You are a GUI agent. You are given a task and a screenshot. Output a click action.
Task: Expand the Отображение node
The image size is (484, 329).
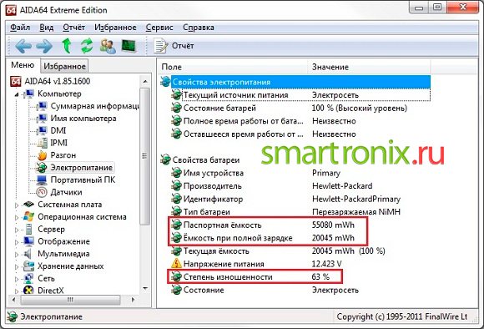pos(17,242)
